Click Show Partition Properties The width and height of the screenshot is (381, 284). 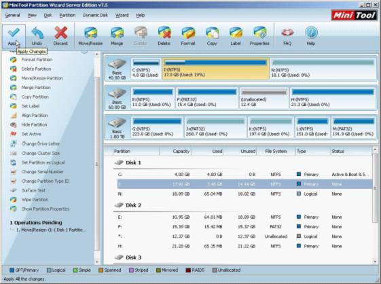pos(46,209)
